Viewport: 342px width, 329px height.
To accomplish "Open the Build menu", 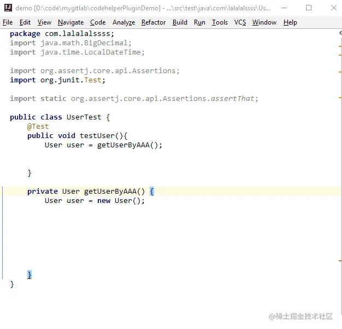I will (x=180, y=22).
